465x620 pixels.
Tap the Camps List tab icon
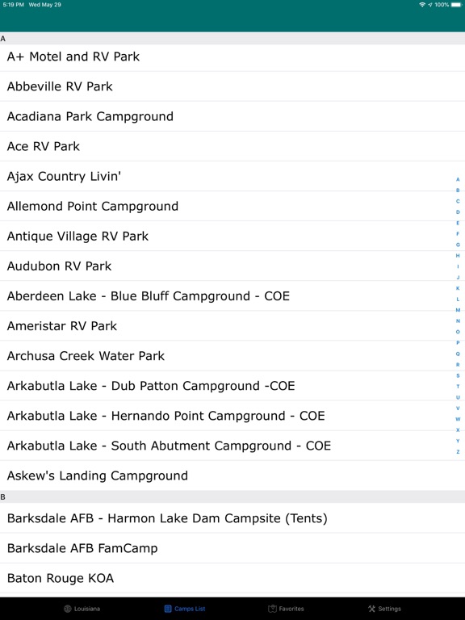coord(168,609)
